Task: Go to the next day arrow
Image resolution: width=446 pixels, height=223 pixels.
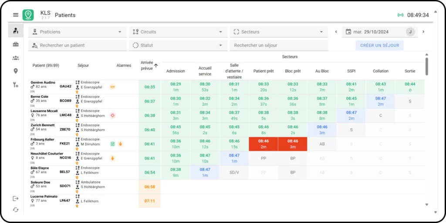Action: pos(423,32)
